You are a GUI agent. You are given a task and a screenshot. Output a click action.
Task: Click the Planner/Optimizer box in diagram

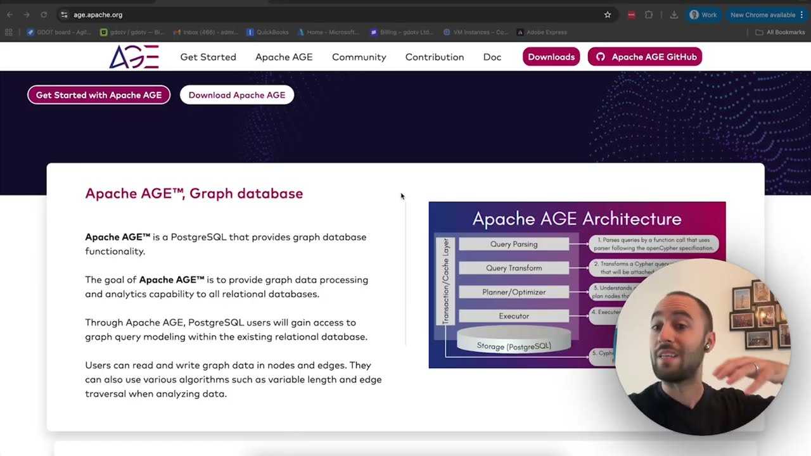[x=514, y=293]
